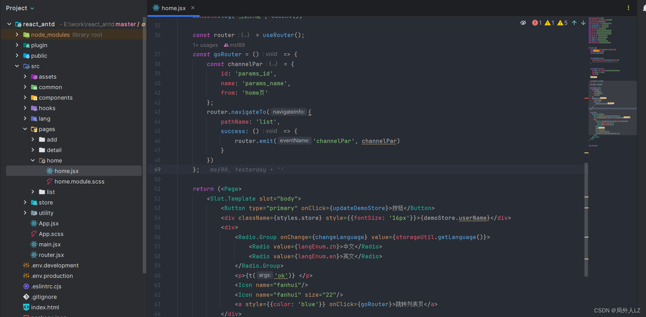
Task: Click the .env.production file icon
Action: 26,276
